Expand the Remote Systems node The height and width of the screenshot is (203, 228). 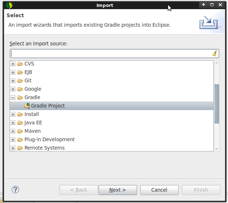point(13,148)
